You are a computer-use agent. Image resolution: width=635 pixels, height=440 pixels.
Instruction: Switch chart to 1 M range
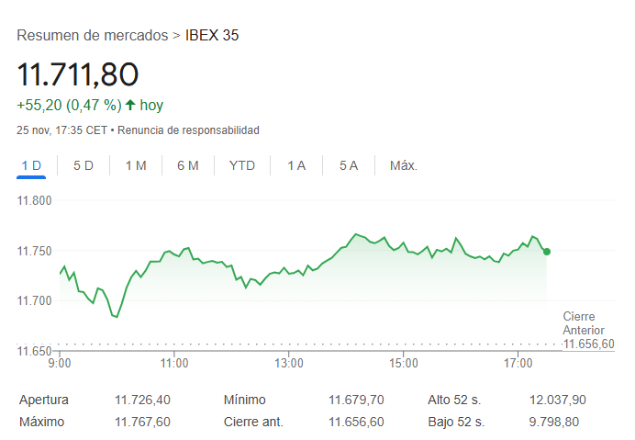coord(136,165)
